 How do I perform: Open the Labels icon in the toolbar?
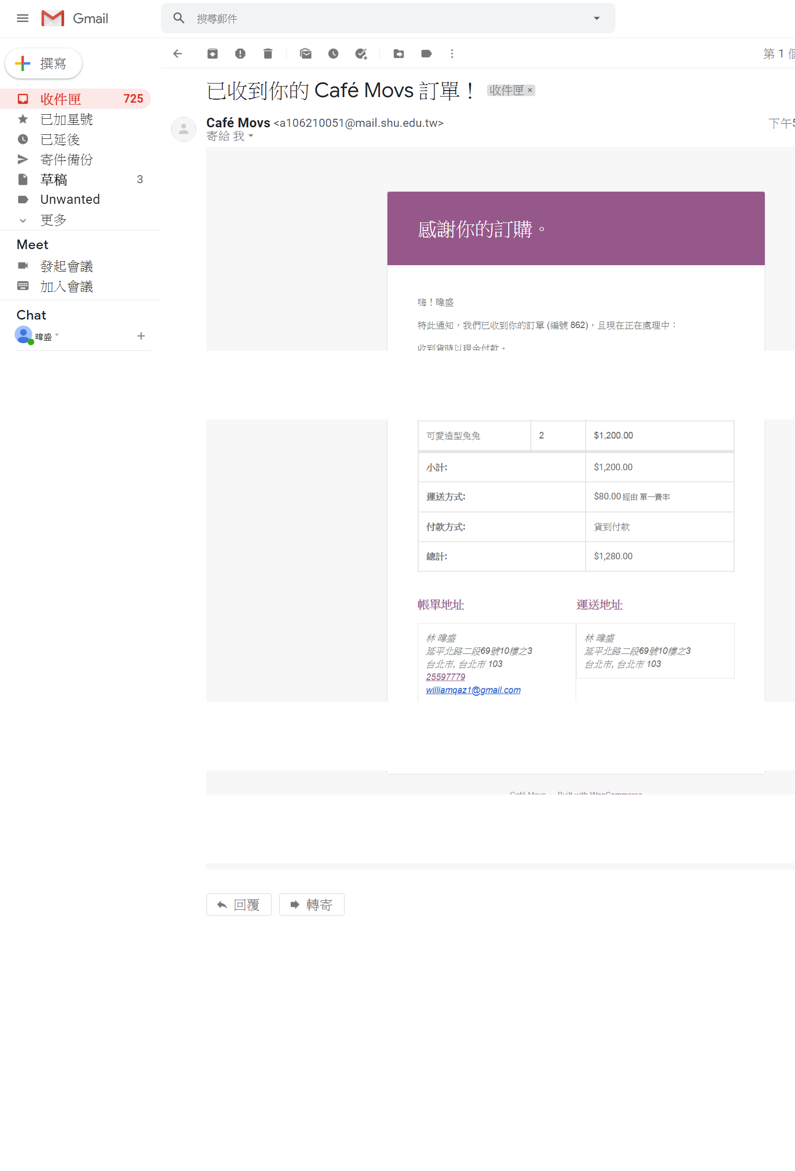tap(426, 53)
